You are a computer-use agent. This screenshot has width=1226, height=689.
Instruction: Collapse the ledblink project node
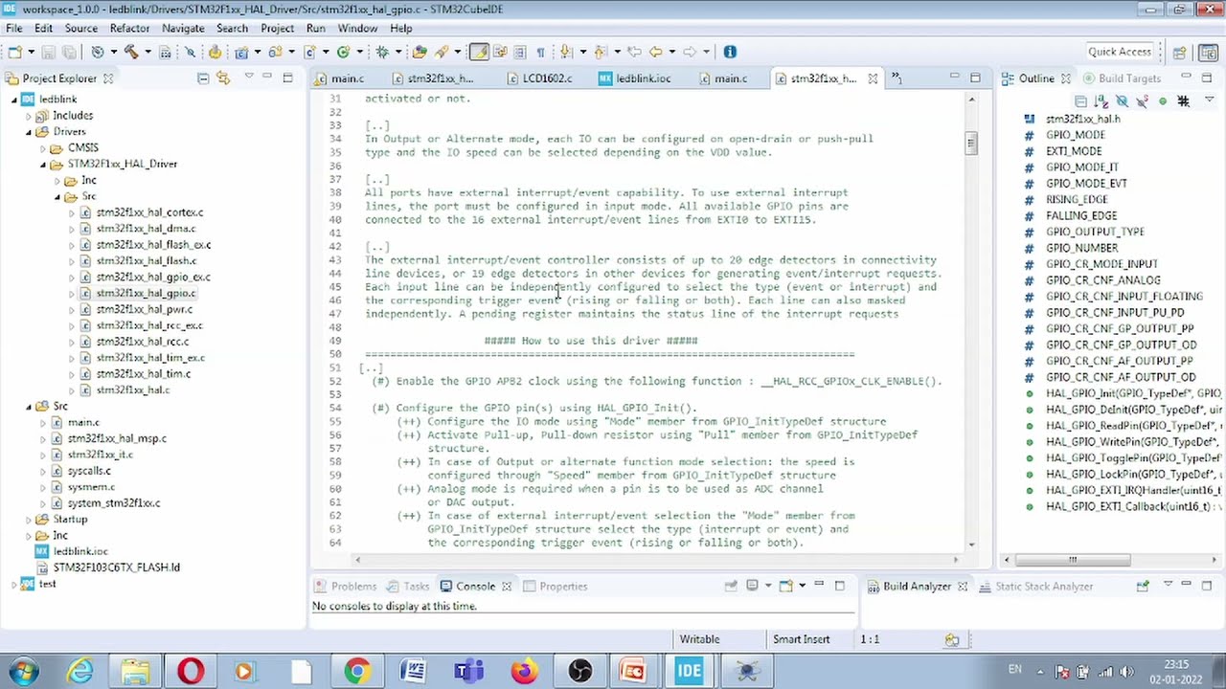(x=14, y=100)
